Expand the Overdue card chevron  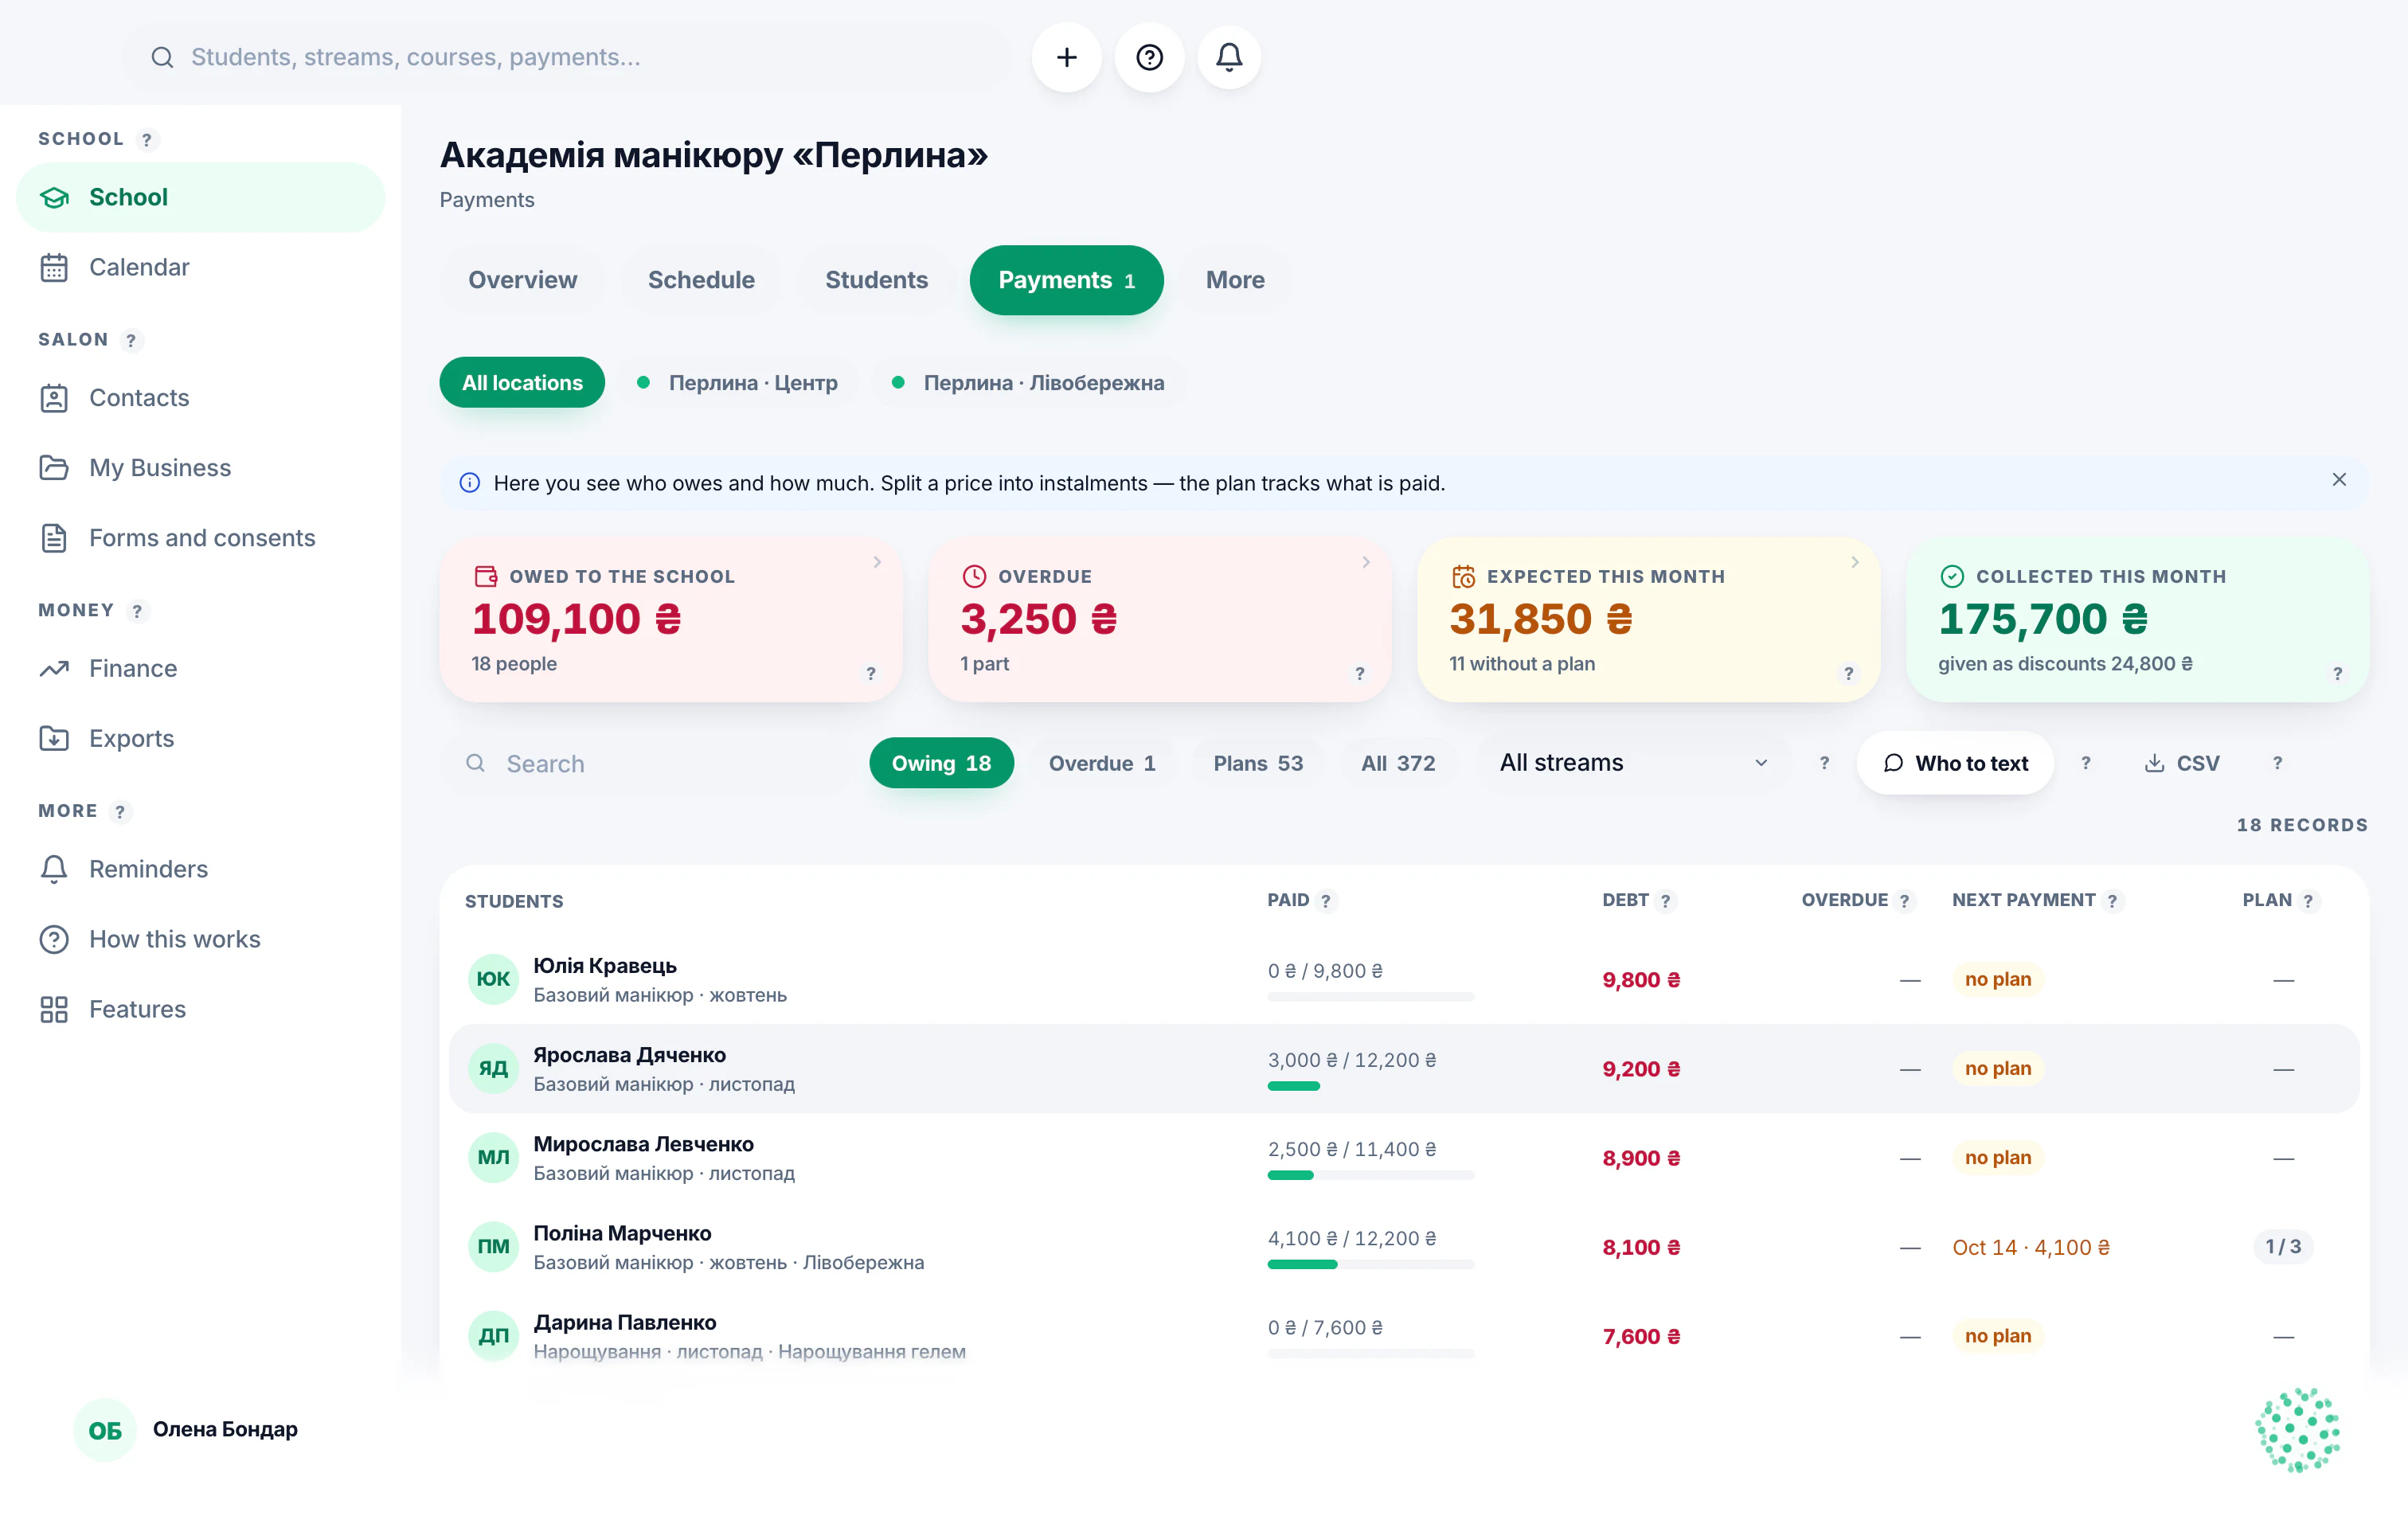[1366, 563]
